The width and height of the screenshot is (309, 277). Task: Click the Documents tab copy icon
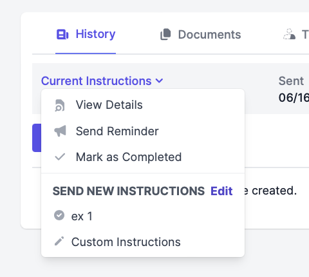click(165, 34)
